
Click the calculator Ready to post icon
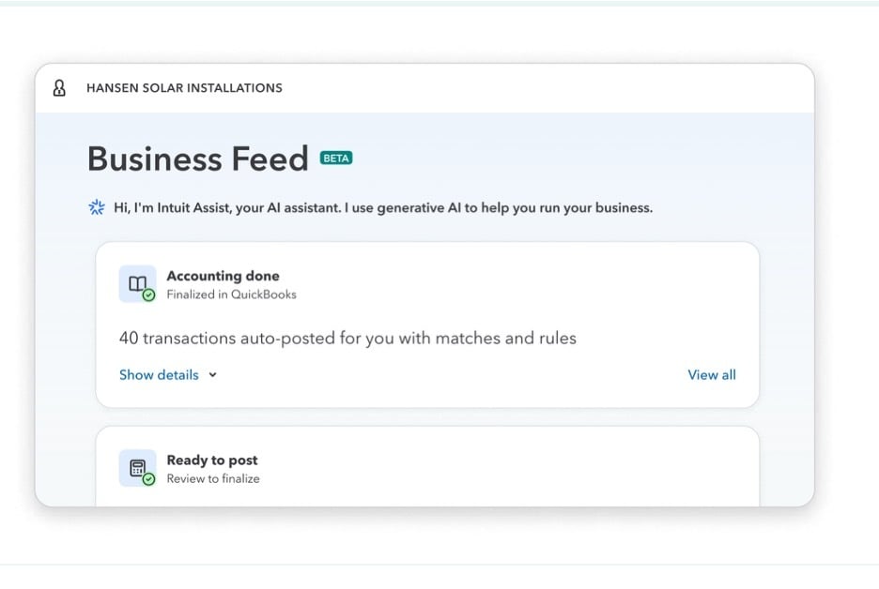[137, 467]
